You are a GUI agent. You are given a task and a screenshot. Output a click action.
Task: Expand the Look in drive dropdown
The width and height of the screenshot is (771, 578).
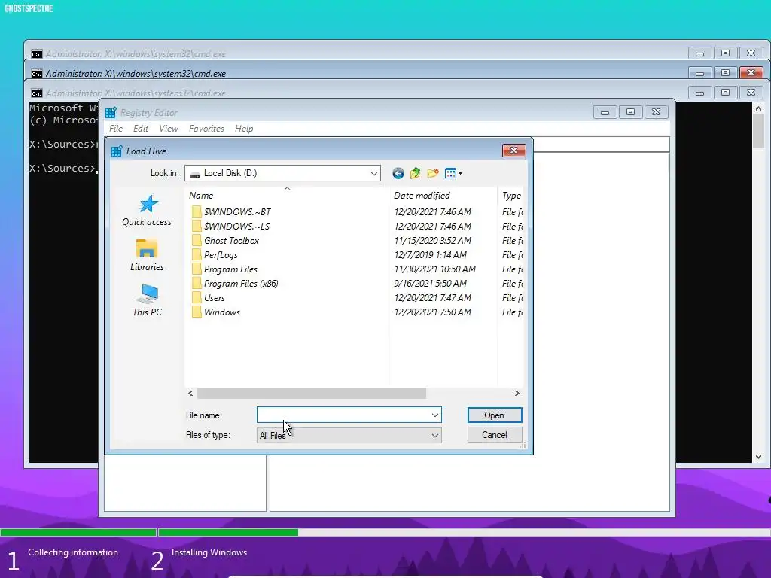[373, 173]
